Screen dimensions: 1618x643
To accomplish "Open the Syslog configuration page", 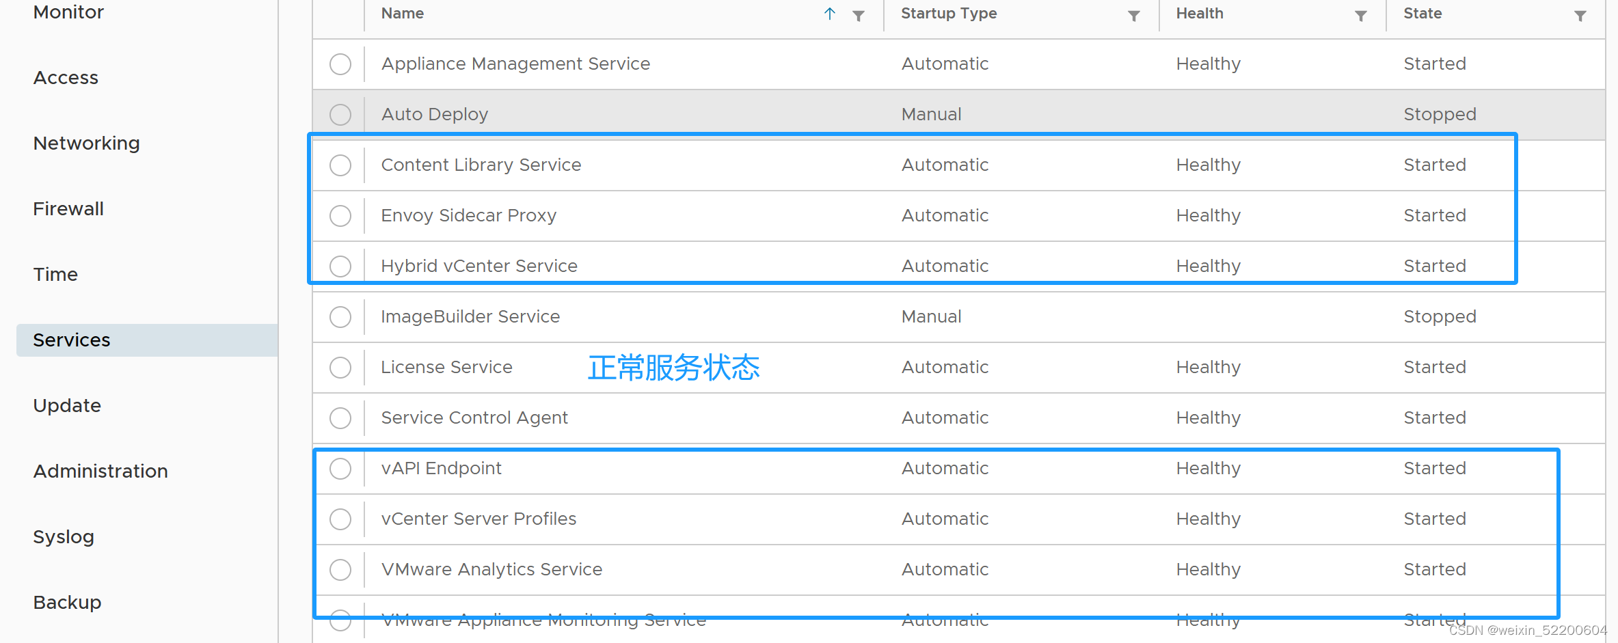I will pos(64,537).
